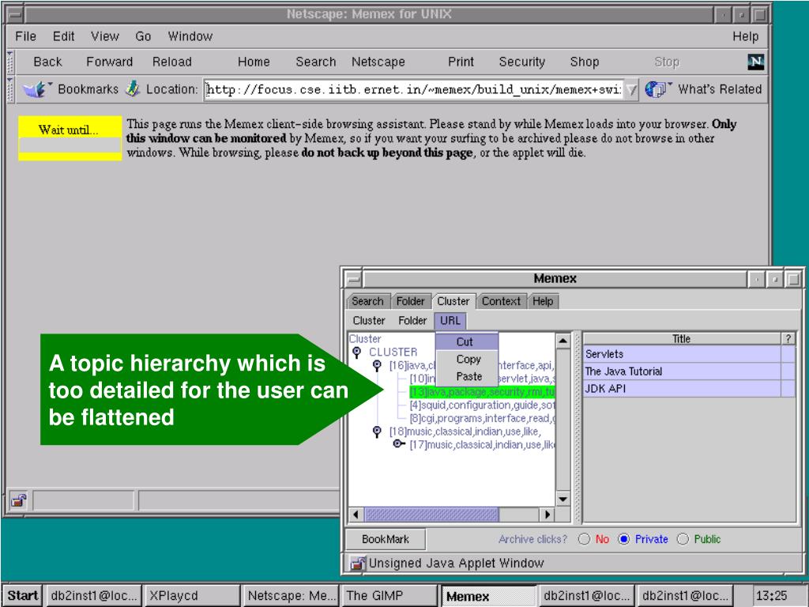Choose Paste from the URL menu
The height and width of the screenshot is (607, 809).
[467, 377]
